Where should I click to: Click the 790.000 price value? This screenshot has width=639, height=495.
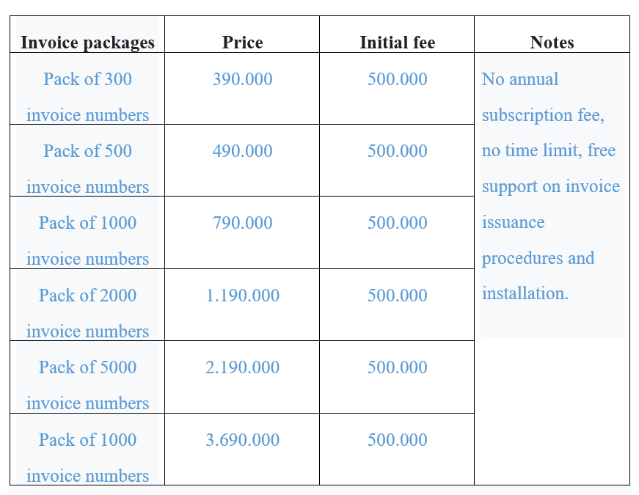242,223
